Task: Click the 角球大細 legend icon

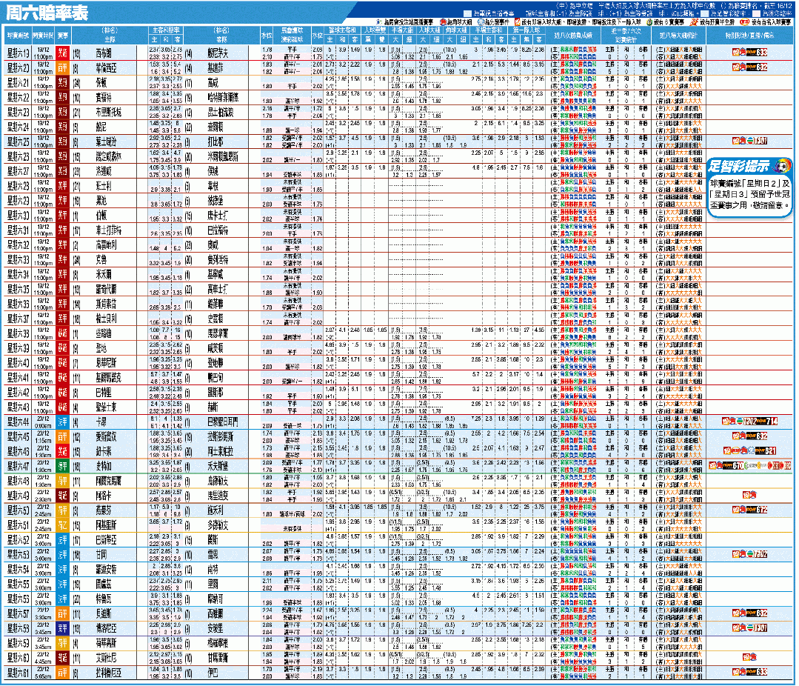Action: [x=444, y=22]
